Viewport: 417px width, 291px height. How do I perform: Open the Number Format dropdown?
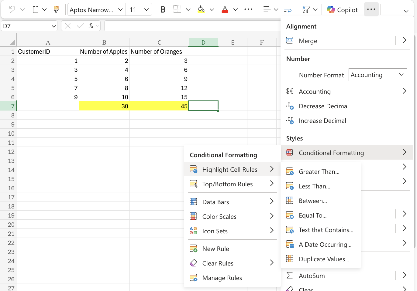coord(377,75)
